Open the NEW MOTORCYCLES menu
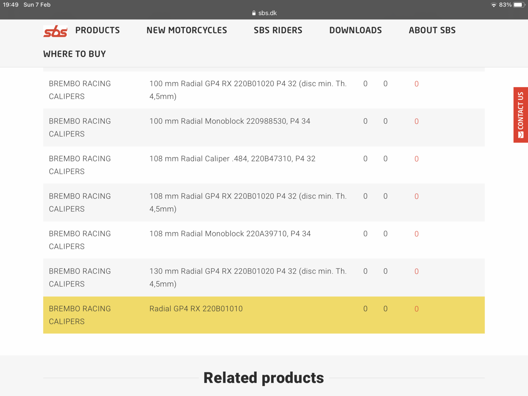 (x=187, y=30)
